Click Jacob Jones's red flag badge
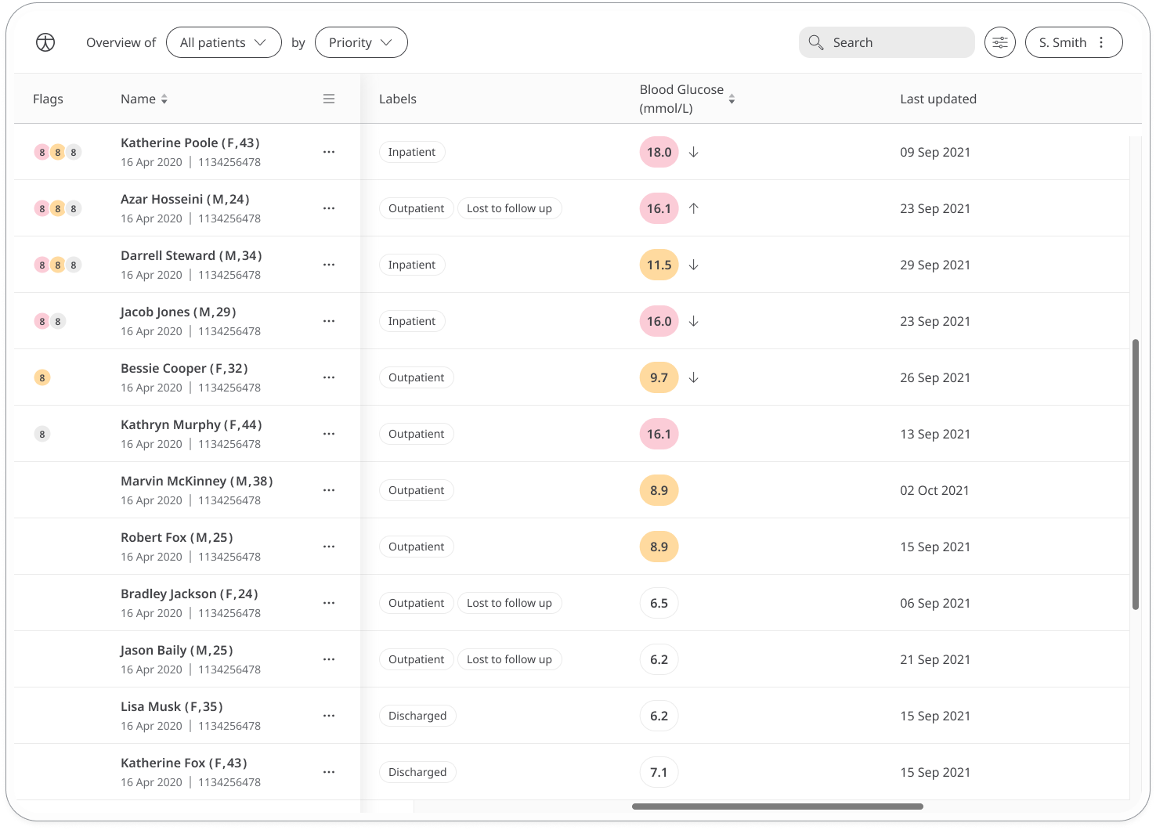The height and width of the screenshot is (830, 1156). point(42,321)
